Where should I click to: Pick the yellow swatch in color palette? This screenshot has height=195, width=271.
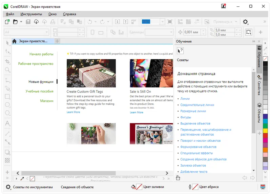[x=266, y=130]
